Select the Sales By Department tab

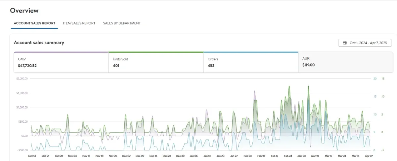[122, 23]
